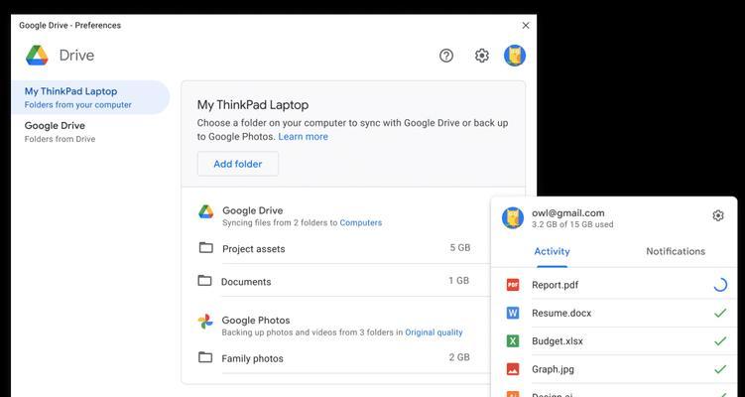
Task: Click the Google Photos section heading
Action: coord(256,321)
